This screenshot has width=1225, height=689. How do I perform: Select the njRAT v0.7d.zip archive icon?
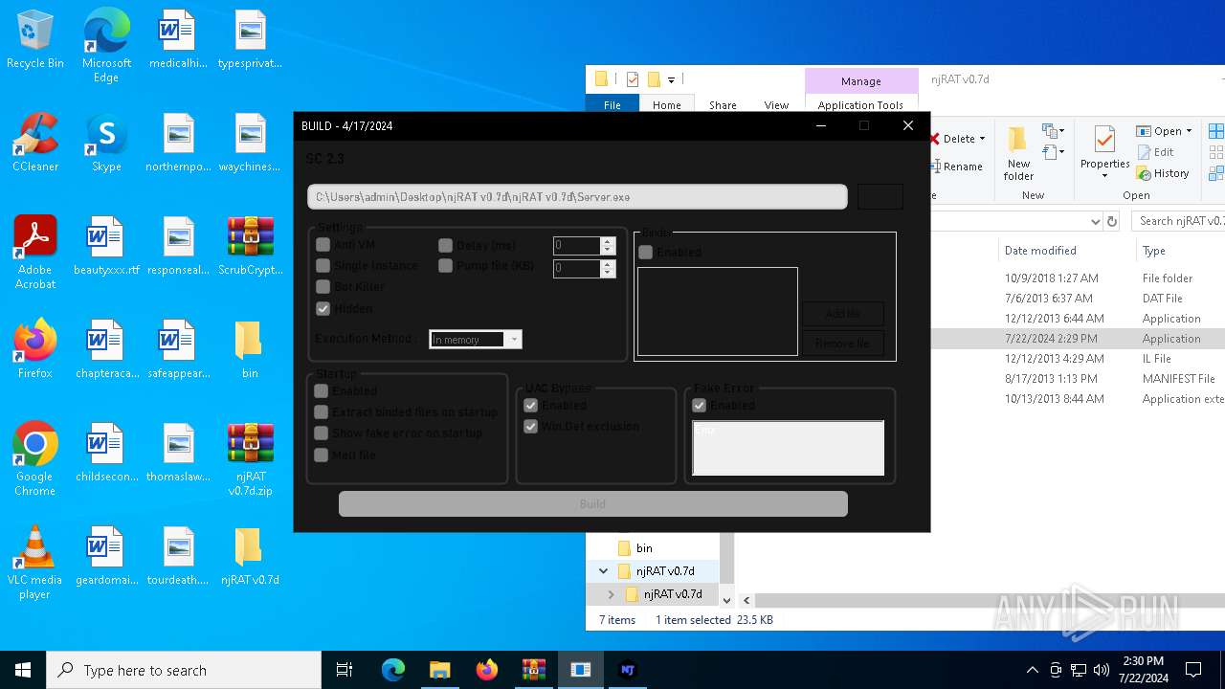pyautogui.click(x=250, y=459)
